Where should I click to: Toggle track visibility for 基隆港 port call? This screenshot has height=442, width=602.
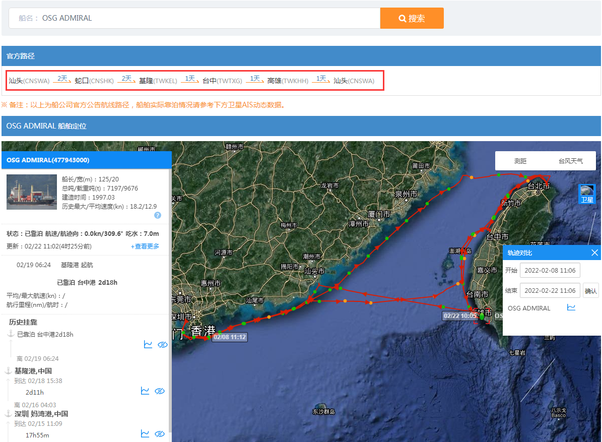click(160, 391)
